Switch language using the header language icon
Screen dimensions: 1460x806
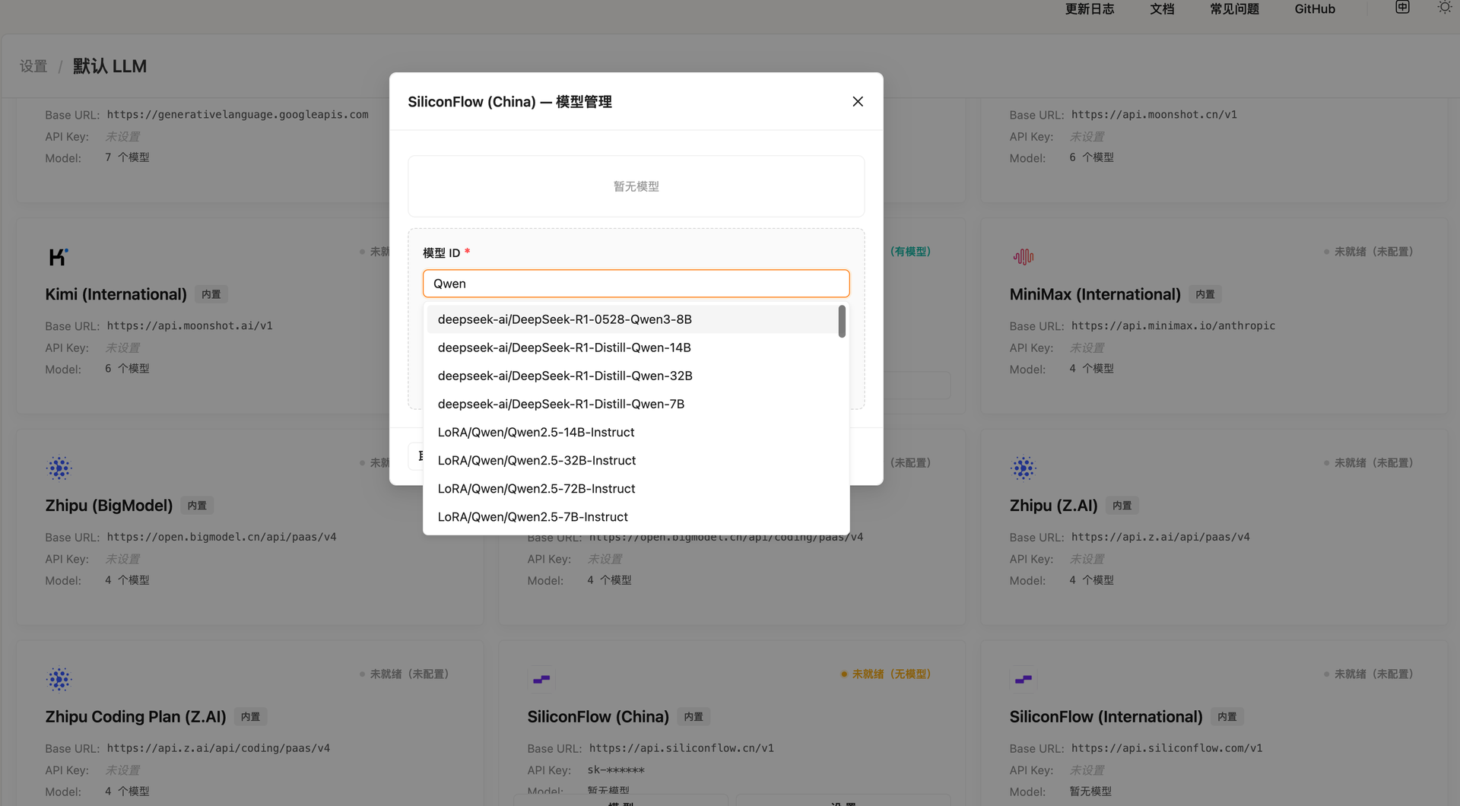1402,8
